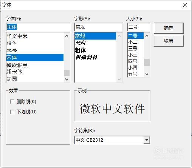The width and height of the screenshot is (192, 168).
Task: Open the 字符集 dropdown arrow
Action: (147, 140)
